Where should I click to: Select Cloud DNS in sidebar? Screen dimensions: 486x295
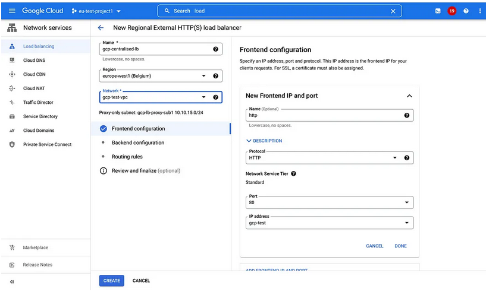pyautogui.click(x=34, y=61)
